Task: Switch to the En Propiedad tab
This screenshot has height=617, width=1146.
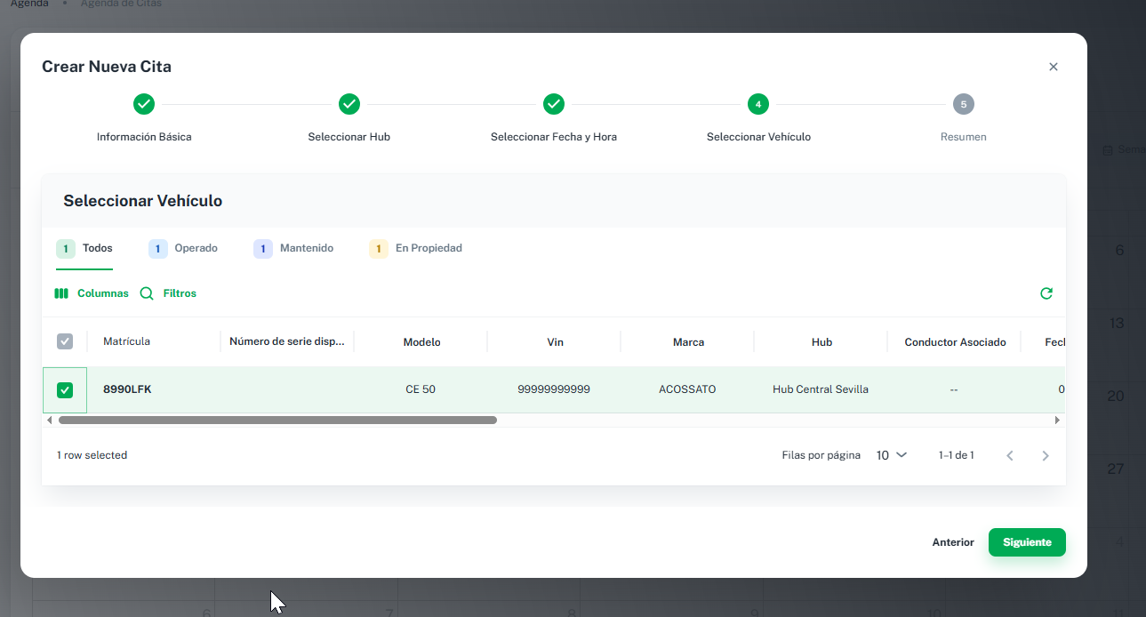Action: (416, 249)
